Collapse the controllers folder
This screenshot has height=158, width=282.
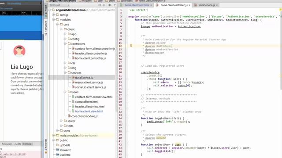coord(65,44)
